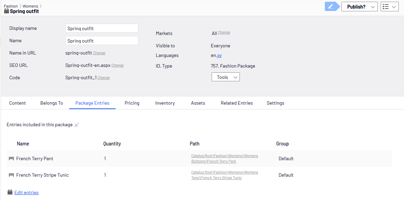Switch to the sv language link
The width and height of the screenshot is (404, 200).
220,56
